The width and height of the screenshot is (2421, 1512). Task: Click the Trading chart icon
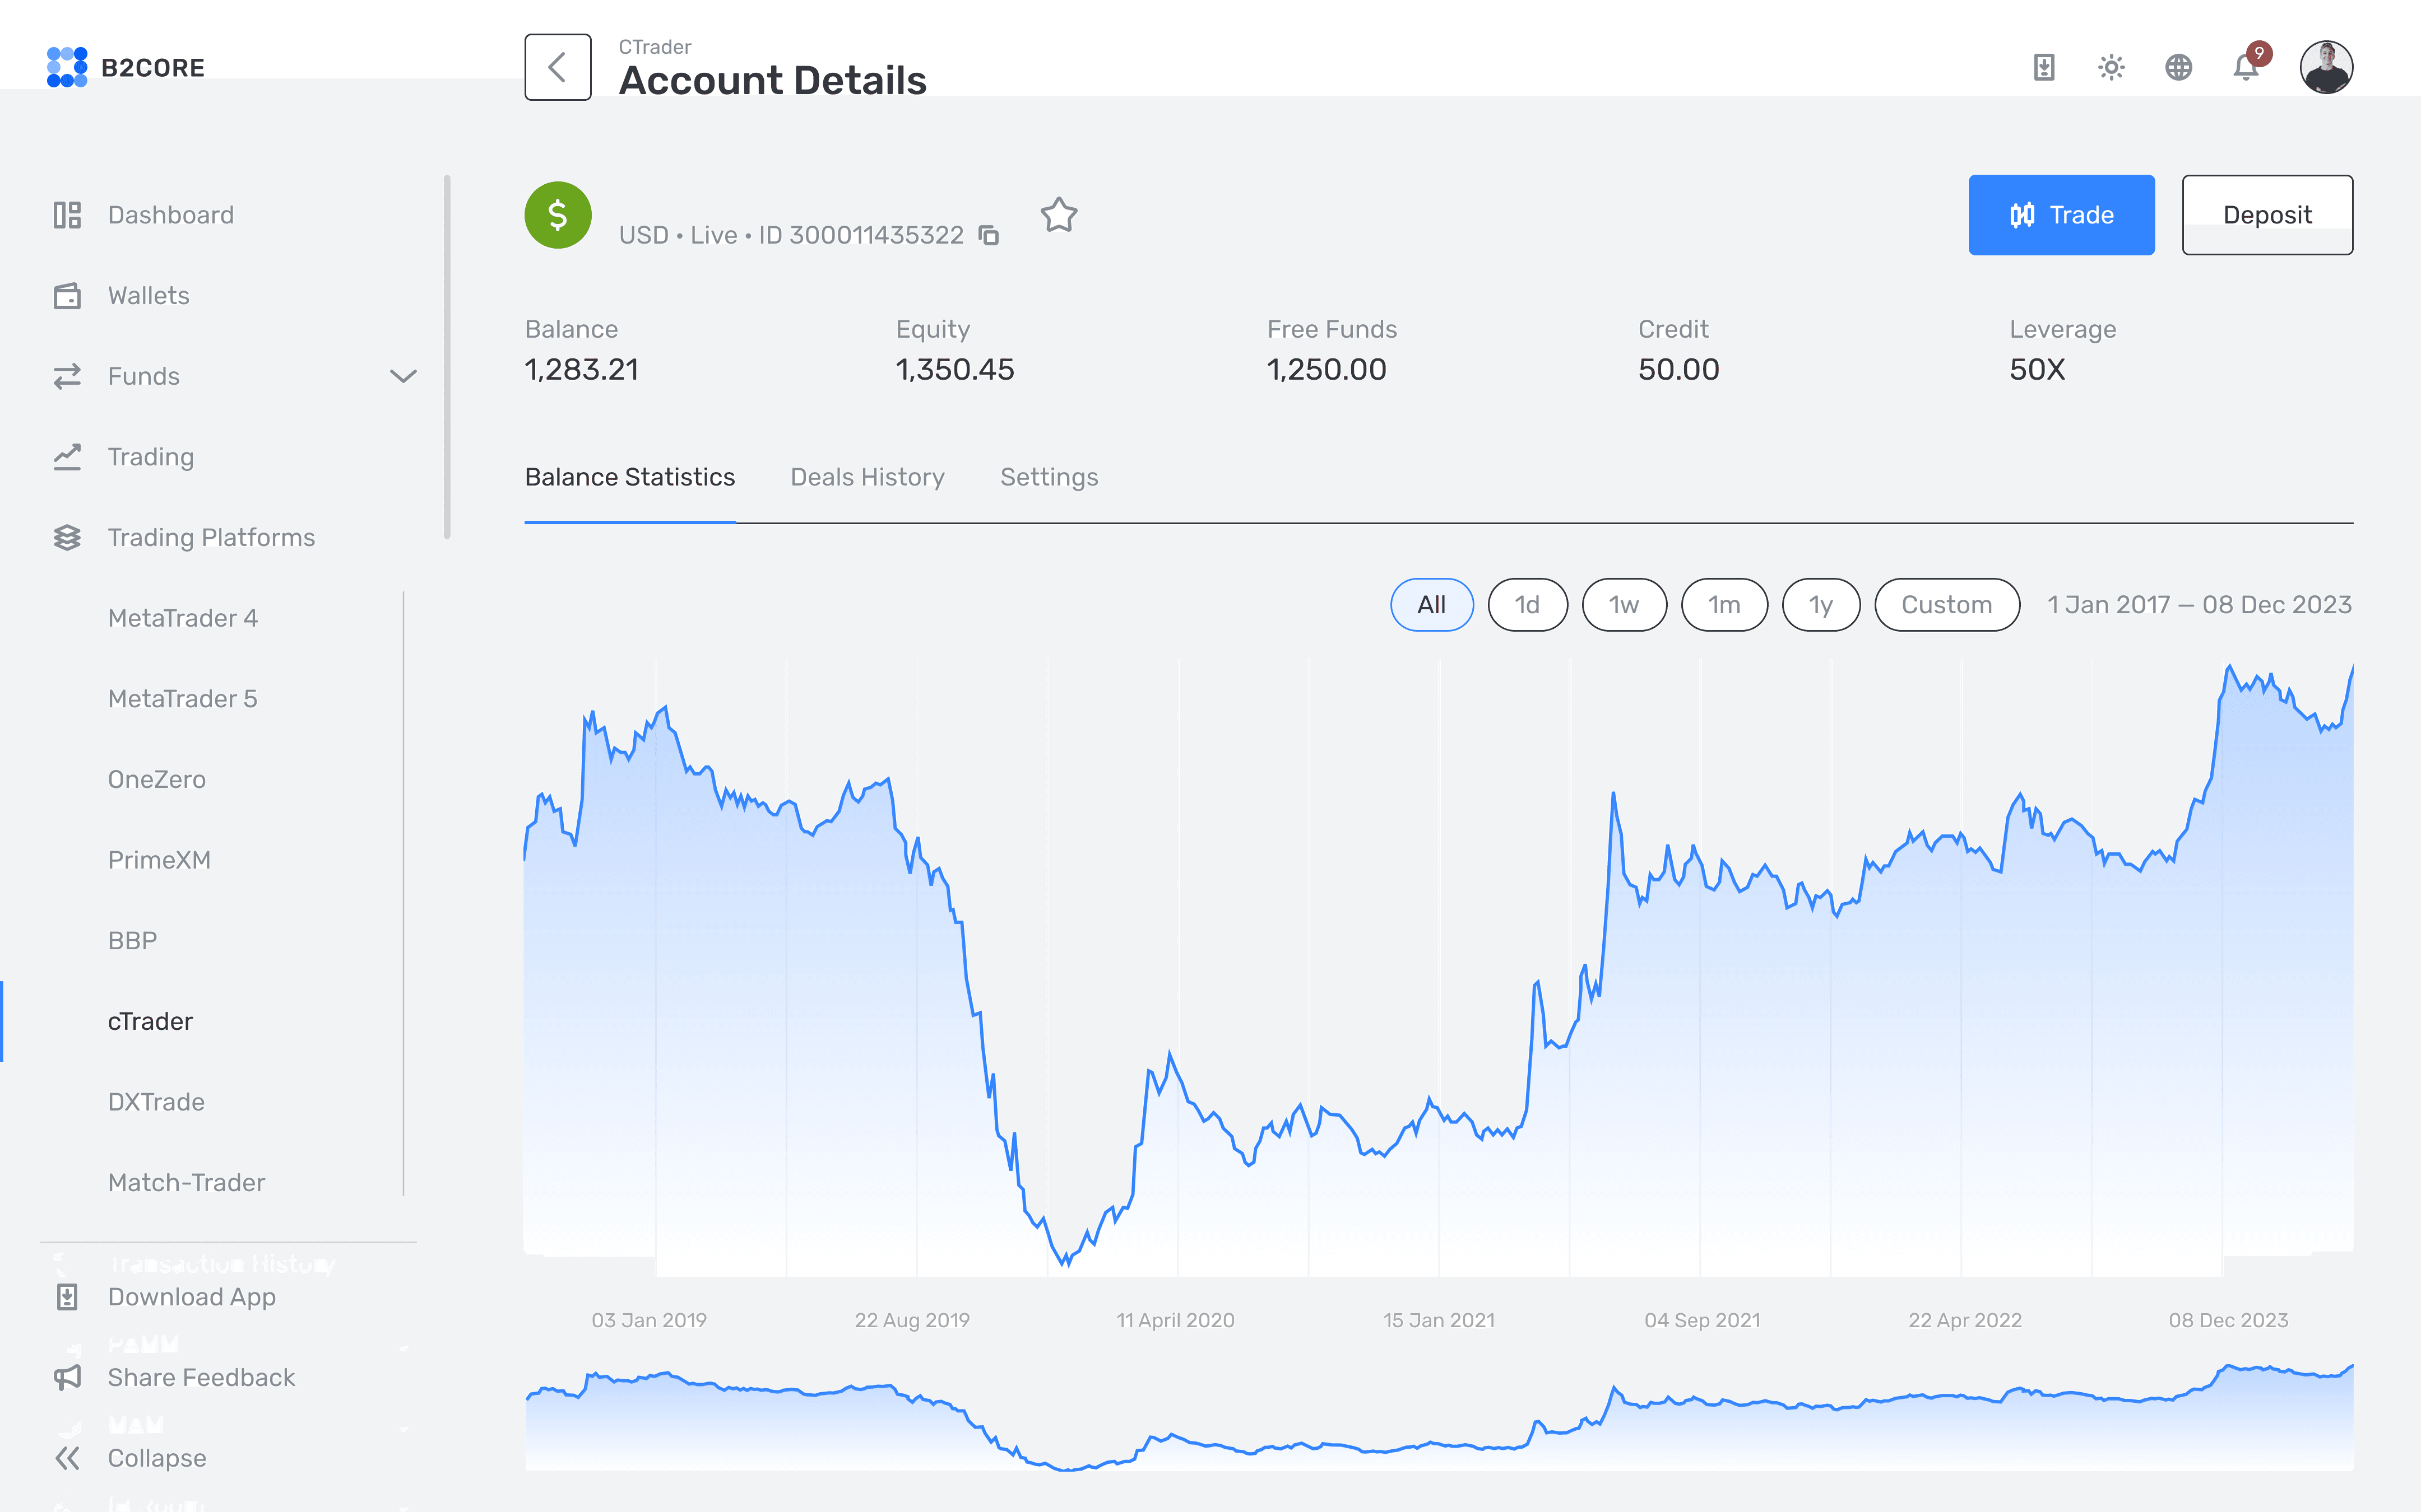[67, 457]
